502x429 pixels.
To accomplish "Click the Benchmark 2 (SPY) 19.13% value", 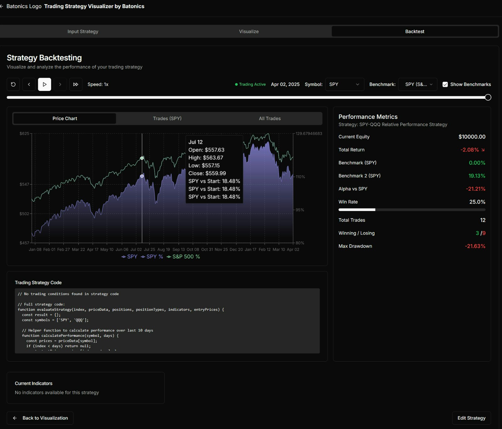I will pyautogui.click(x=477, y=176).
